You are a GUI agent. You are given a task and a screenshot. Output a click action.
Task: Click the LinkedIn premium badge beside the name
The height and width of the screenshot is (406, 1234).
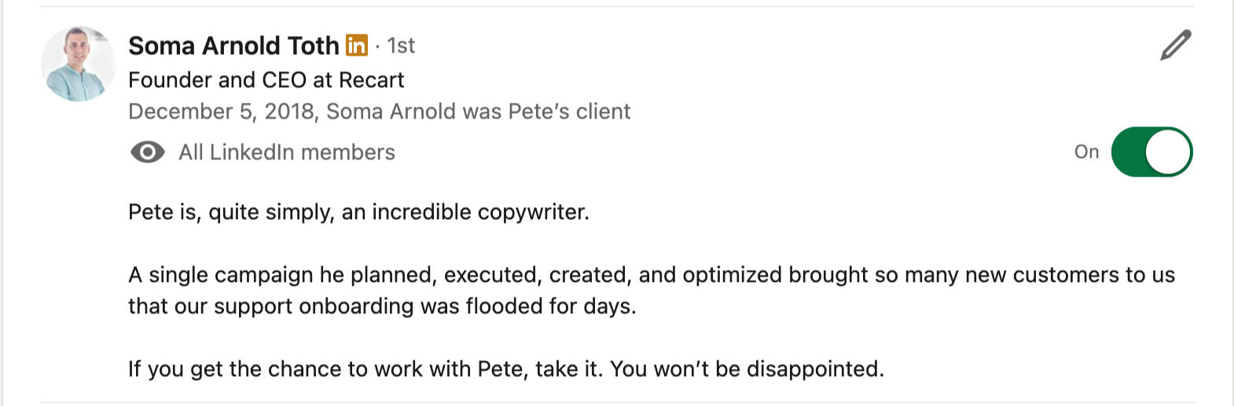click(x=356, y=46)
